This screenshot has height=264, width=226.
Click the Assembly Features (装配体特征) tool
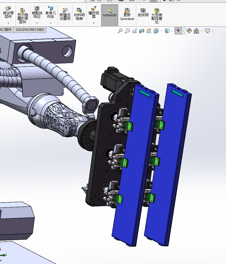tap(37, 12)
